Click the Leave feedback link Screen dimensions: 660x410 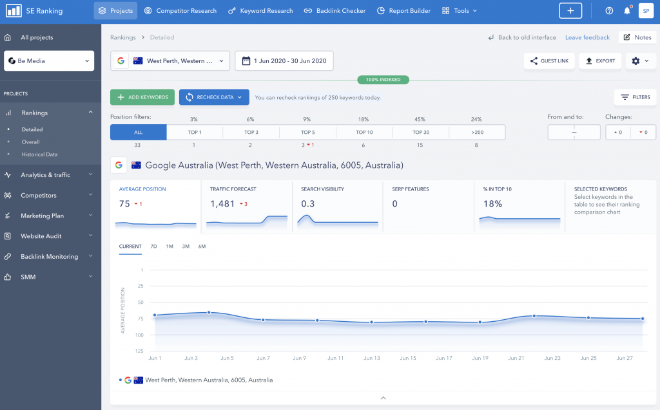pos(587,37)
